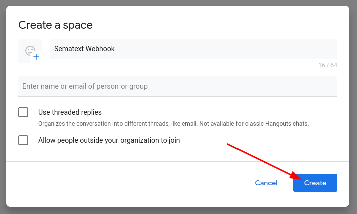Click the threaded replies description about Hangouts chats
This screenshot has width=357, height=214.
174,124
